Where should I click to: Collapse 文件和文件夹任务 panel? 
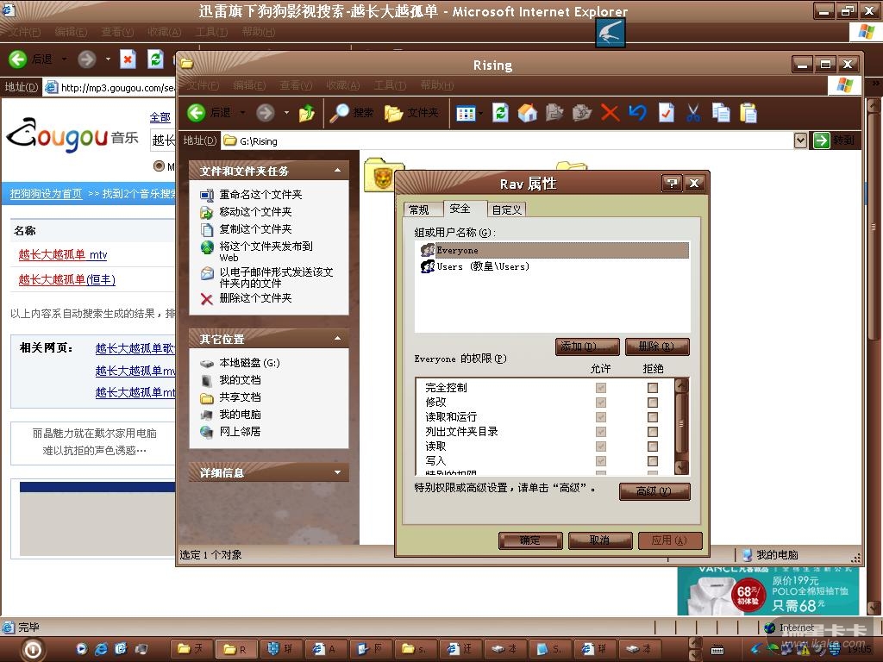tap(337, 171)
